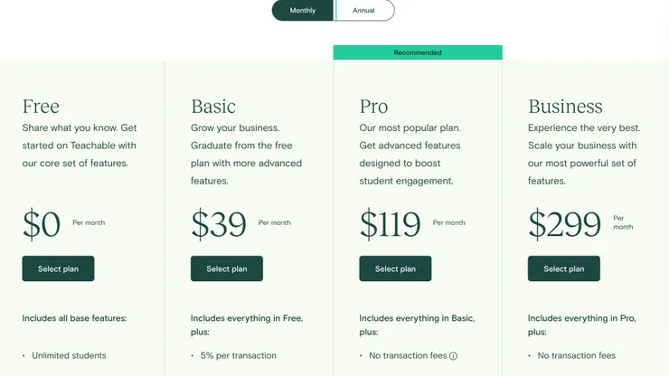Click the Business plan heading
The height and width of the screenshot is (376, 669).
pyautogui.click(x=565, y=106)
